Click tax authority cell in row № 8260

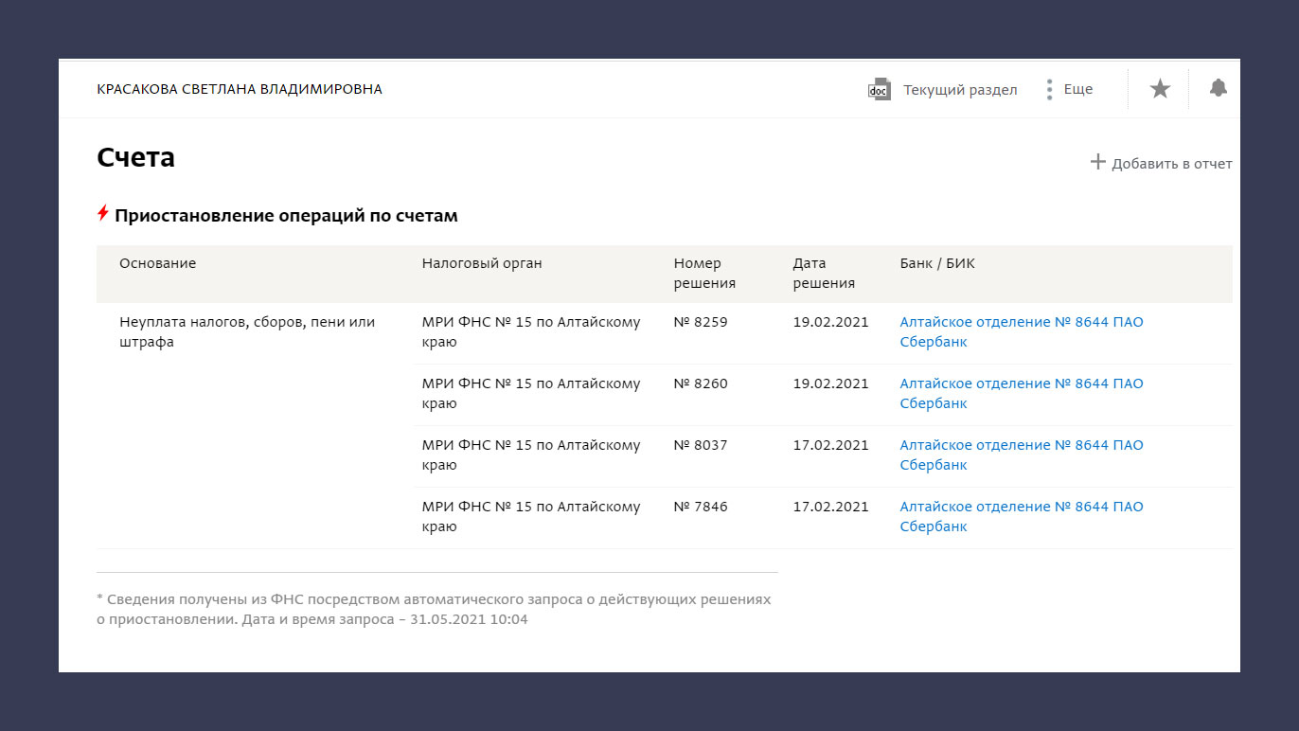pos(531,394)
